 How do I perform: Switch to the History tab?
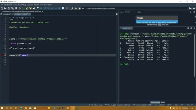(163, 102)
